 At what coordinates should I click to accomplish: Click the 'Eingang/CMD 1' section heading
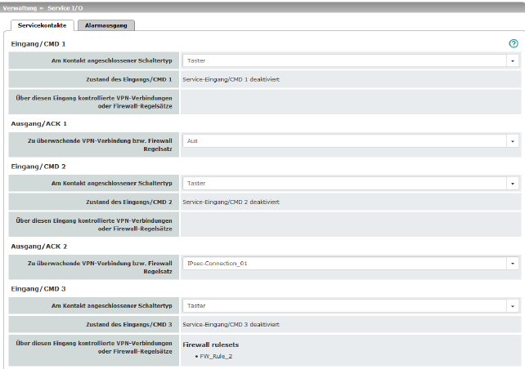[38, 44]
